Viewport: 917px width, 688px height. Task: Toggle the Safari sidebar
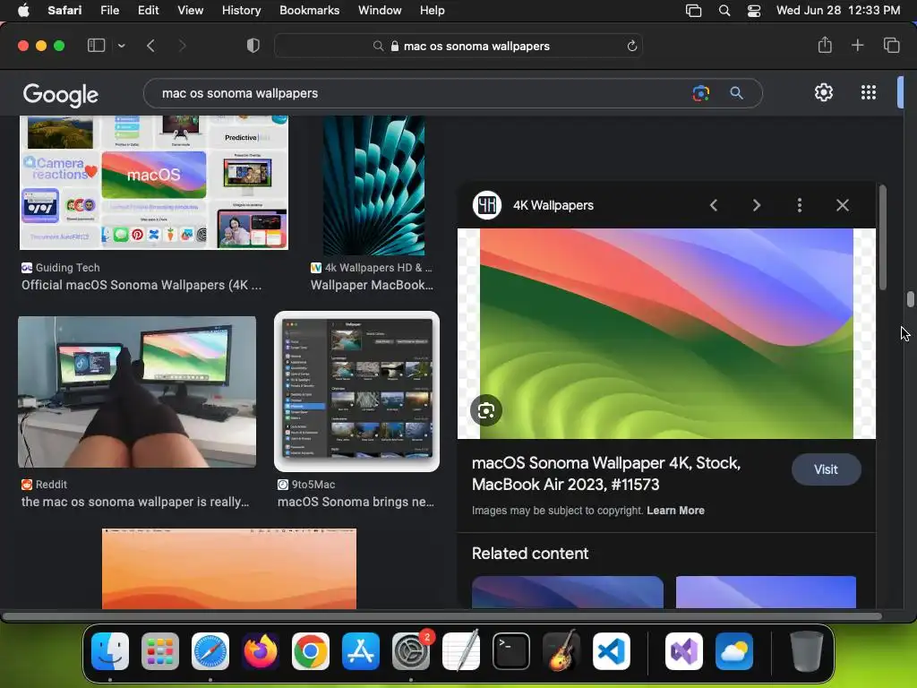96,46
